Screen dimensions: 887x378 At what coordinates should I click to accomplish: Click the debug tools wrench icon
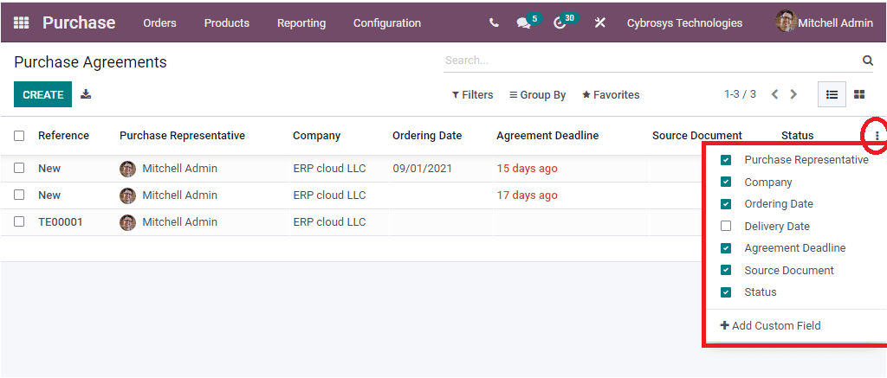599,23
